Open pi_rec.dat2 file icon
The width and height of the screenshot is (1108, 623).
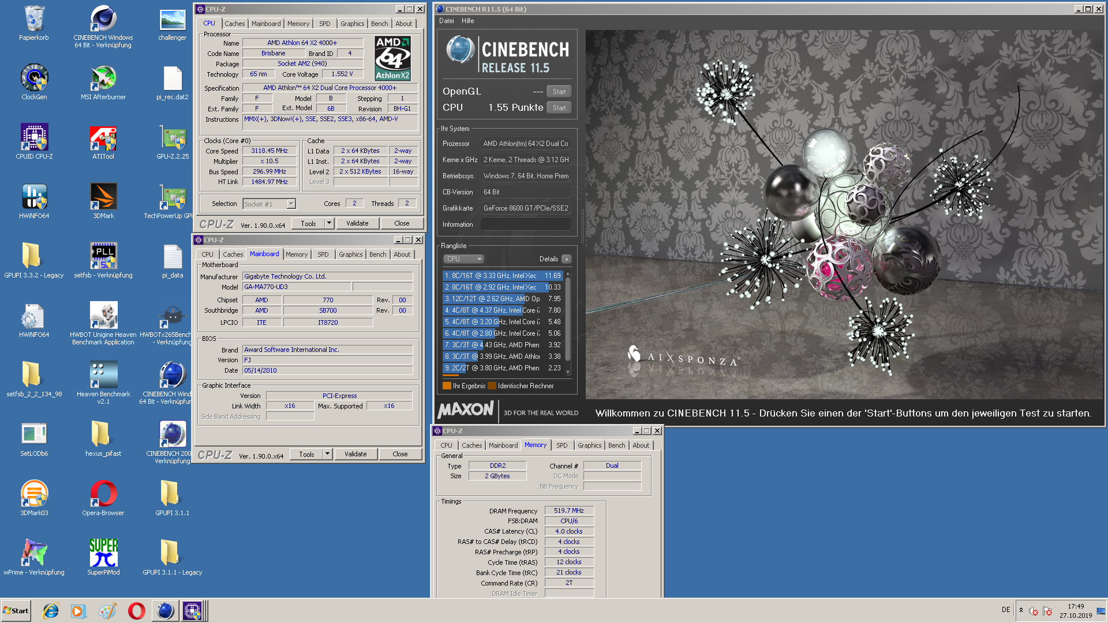172,82
